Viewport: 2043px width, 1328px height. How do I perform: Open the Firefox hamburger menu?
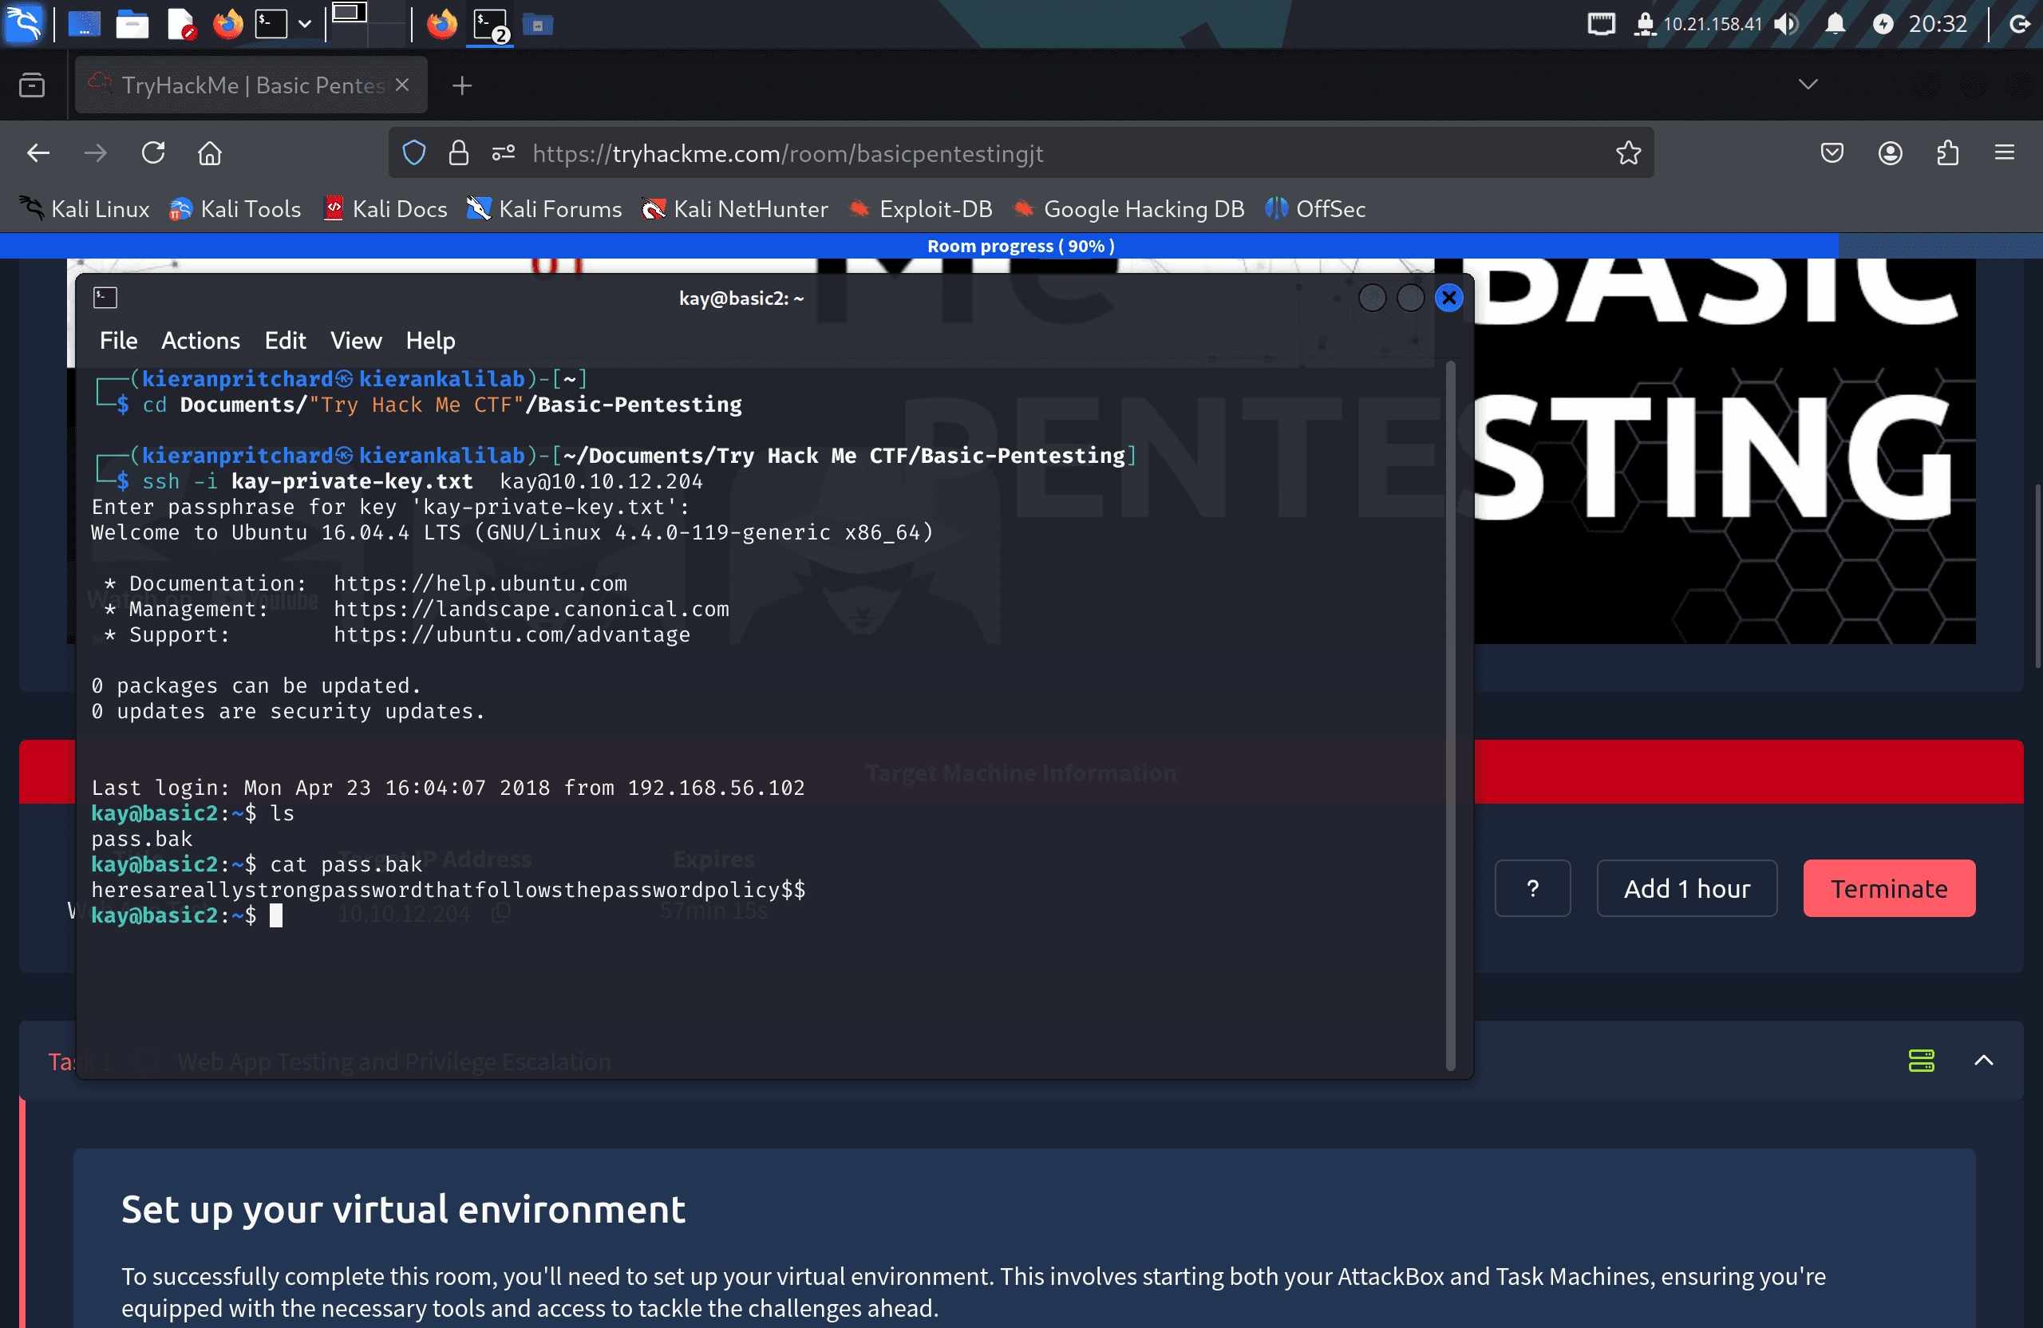2005,154
